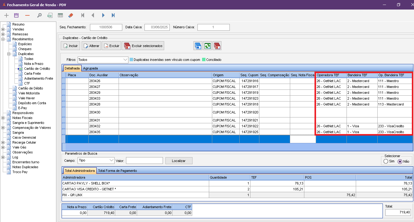This screenshot has width=414, height=222.
Task: Select the Sim radio button
Action: tap(386, 161)
